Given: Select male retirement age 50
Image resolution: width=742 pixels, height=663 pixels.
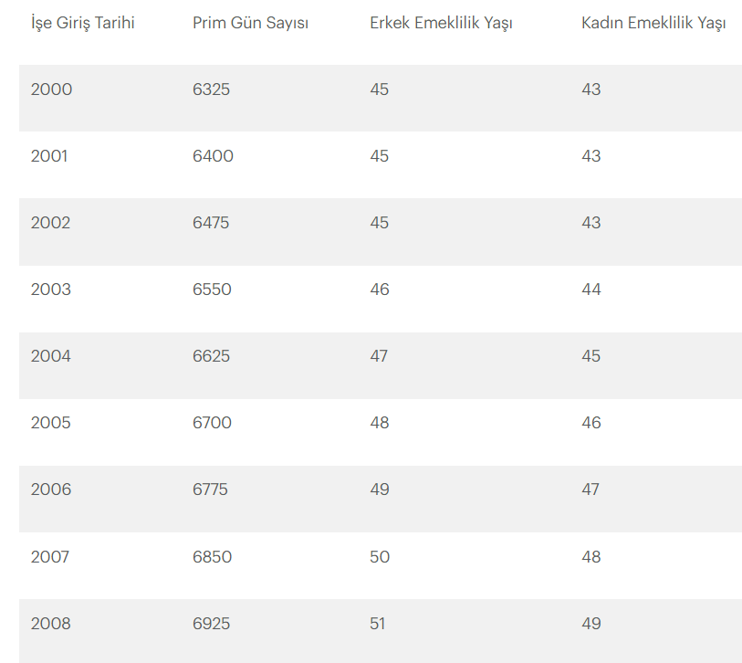Looking at the screenshot, I should click(380, 557).
